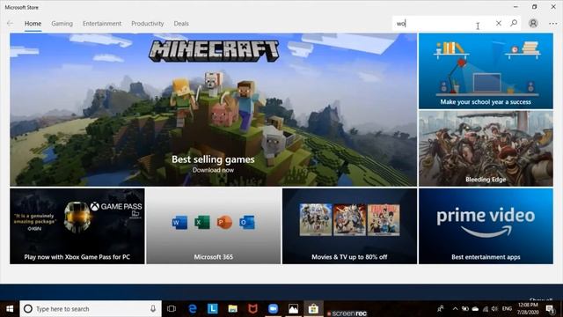Submit search with the magnifier icon
The height and width of the screenshot is (317, 563).
click(514, 24)
